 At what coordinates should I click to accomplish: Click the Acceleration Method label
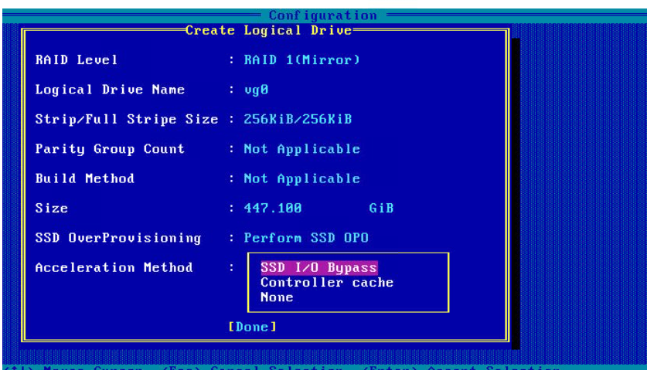(x=114, y=268)
